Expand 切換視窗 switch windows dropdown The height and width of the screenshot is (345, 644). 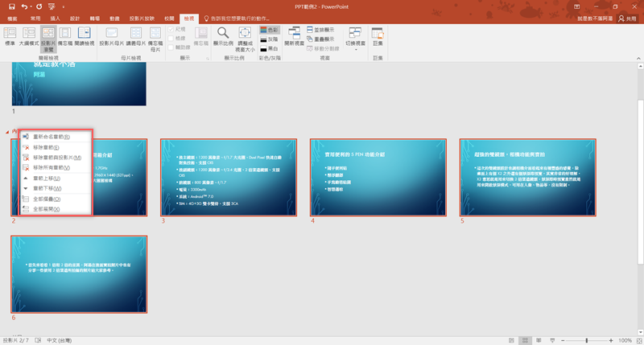click(x=355, y=38)
